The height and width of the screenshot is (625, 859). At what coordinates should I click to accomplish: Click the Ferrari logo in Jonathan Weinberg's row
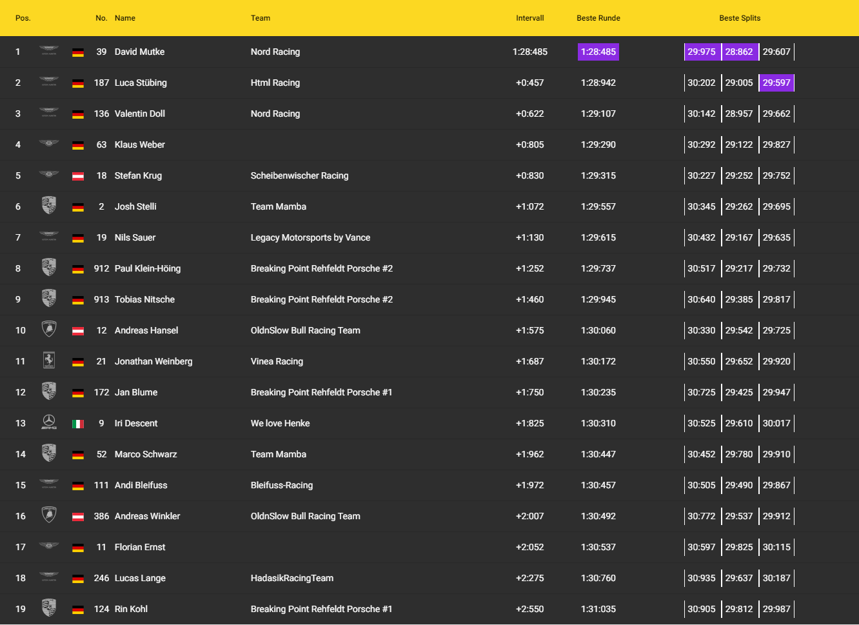point(49,361)
